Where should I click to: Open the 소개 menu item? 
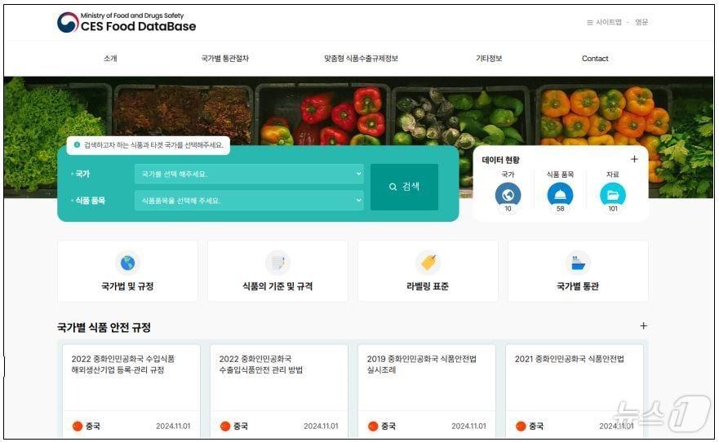[110, 59]
